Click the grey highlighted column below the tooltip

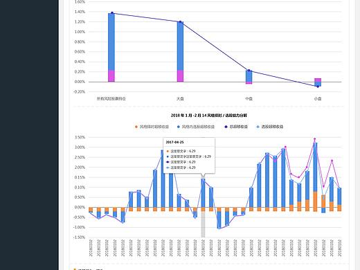[x=203, y=224]
